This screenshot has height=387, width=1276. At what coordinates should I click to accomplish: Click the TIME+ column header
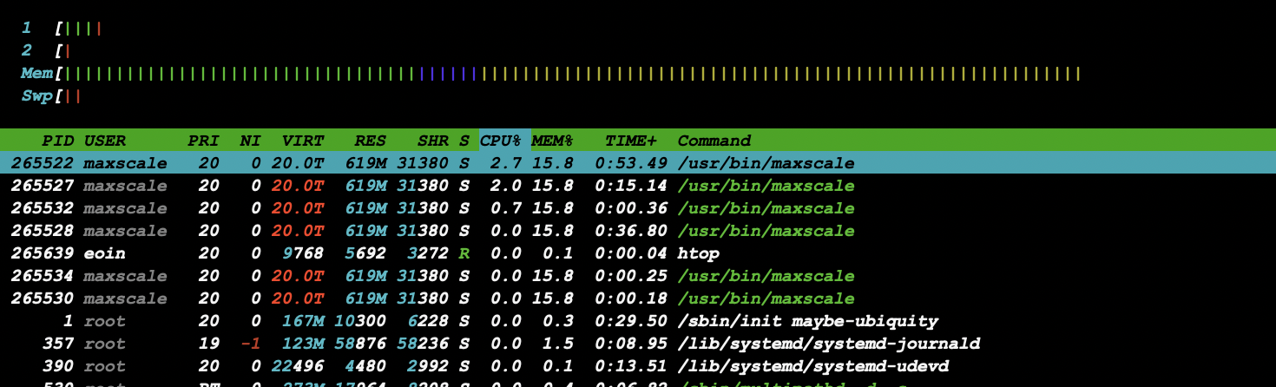[x=631, y=141]
